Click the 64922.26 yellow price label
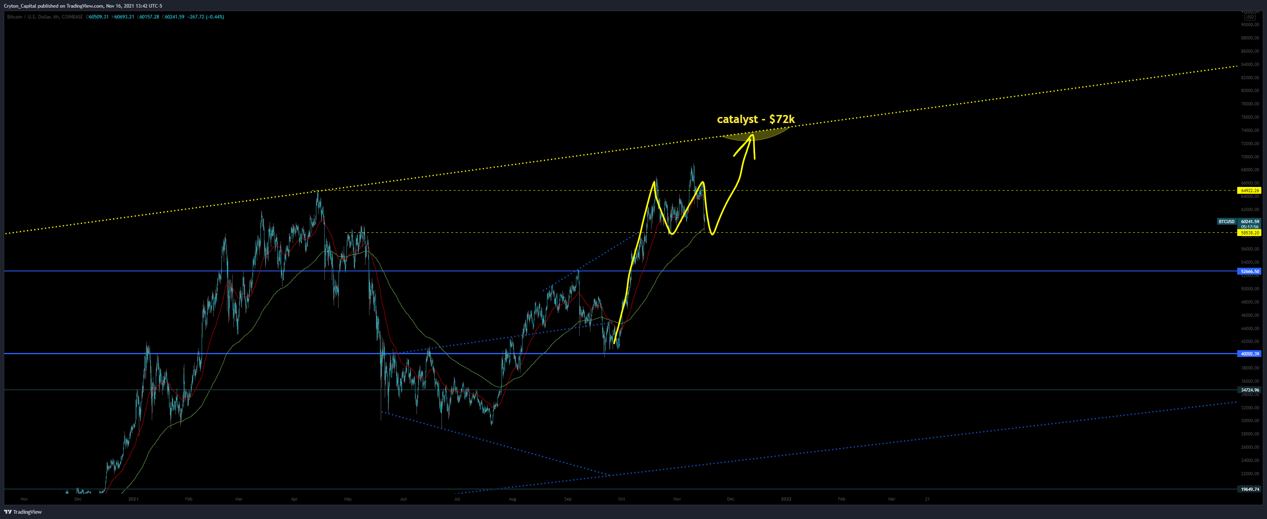The width and height of the screenshot is (1267, 519). [1249, 191]
